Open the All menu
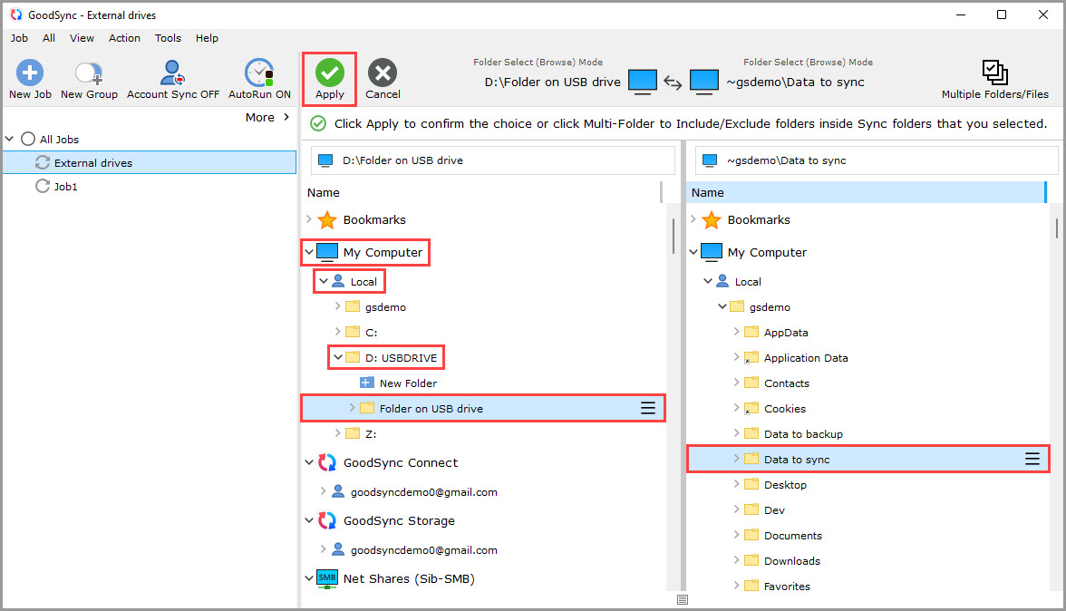The height and width of the screenshot is (611, 1066). [x=49, y=38]
